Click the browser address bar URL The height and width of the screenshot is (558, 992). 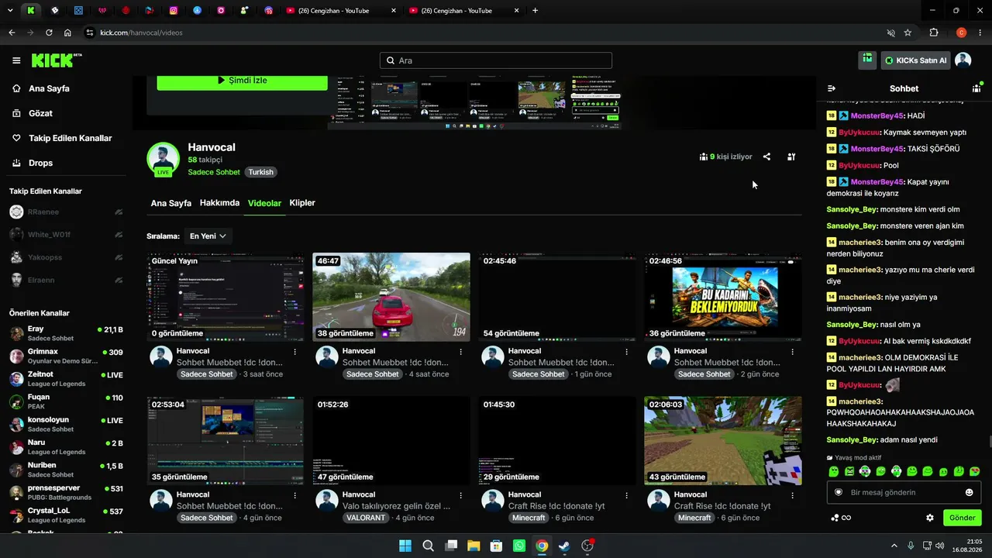tap(141, 33)
